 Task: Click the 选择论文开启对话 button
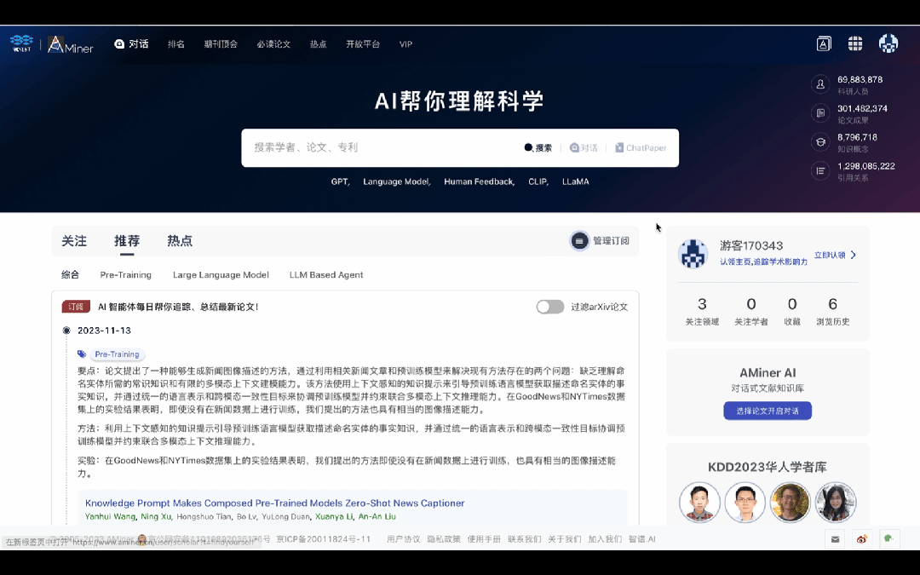tap(768, 411)
